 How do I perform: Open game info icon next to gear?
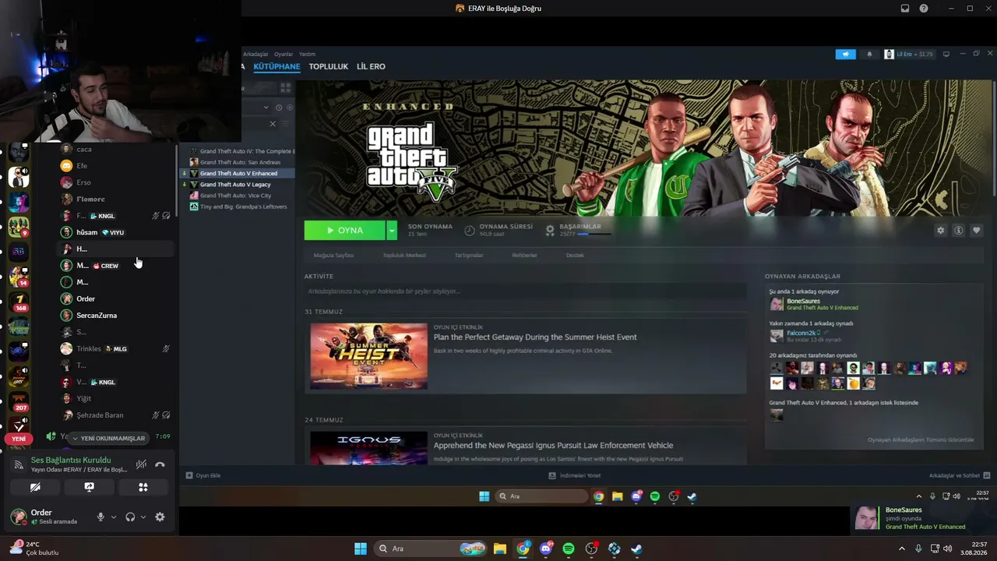[958, 231]
